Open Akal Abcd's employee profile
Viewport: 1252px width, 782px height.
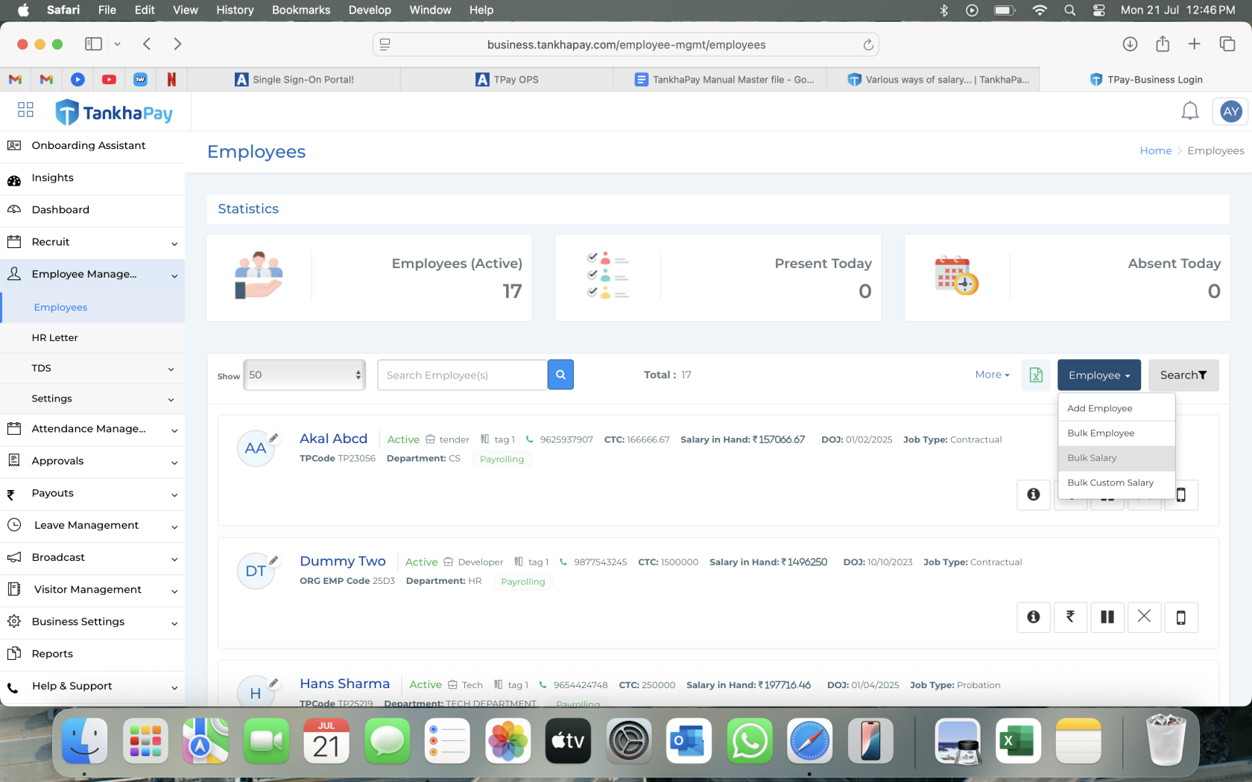click(x=333, y=439)
